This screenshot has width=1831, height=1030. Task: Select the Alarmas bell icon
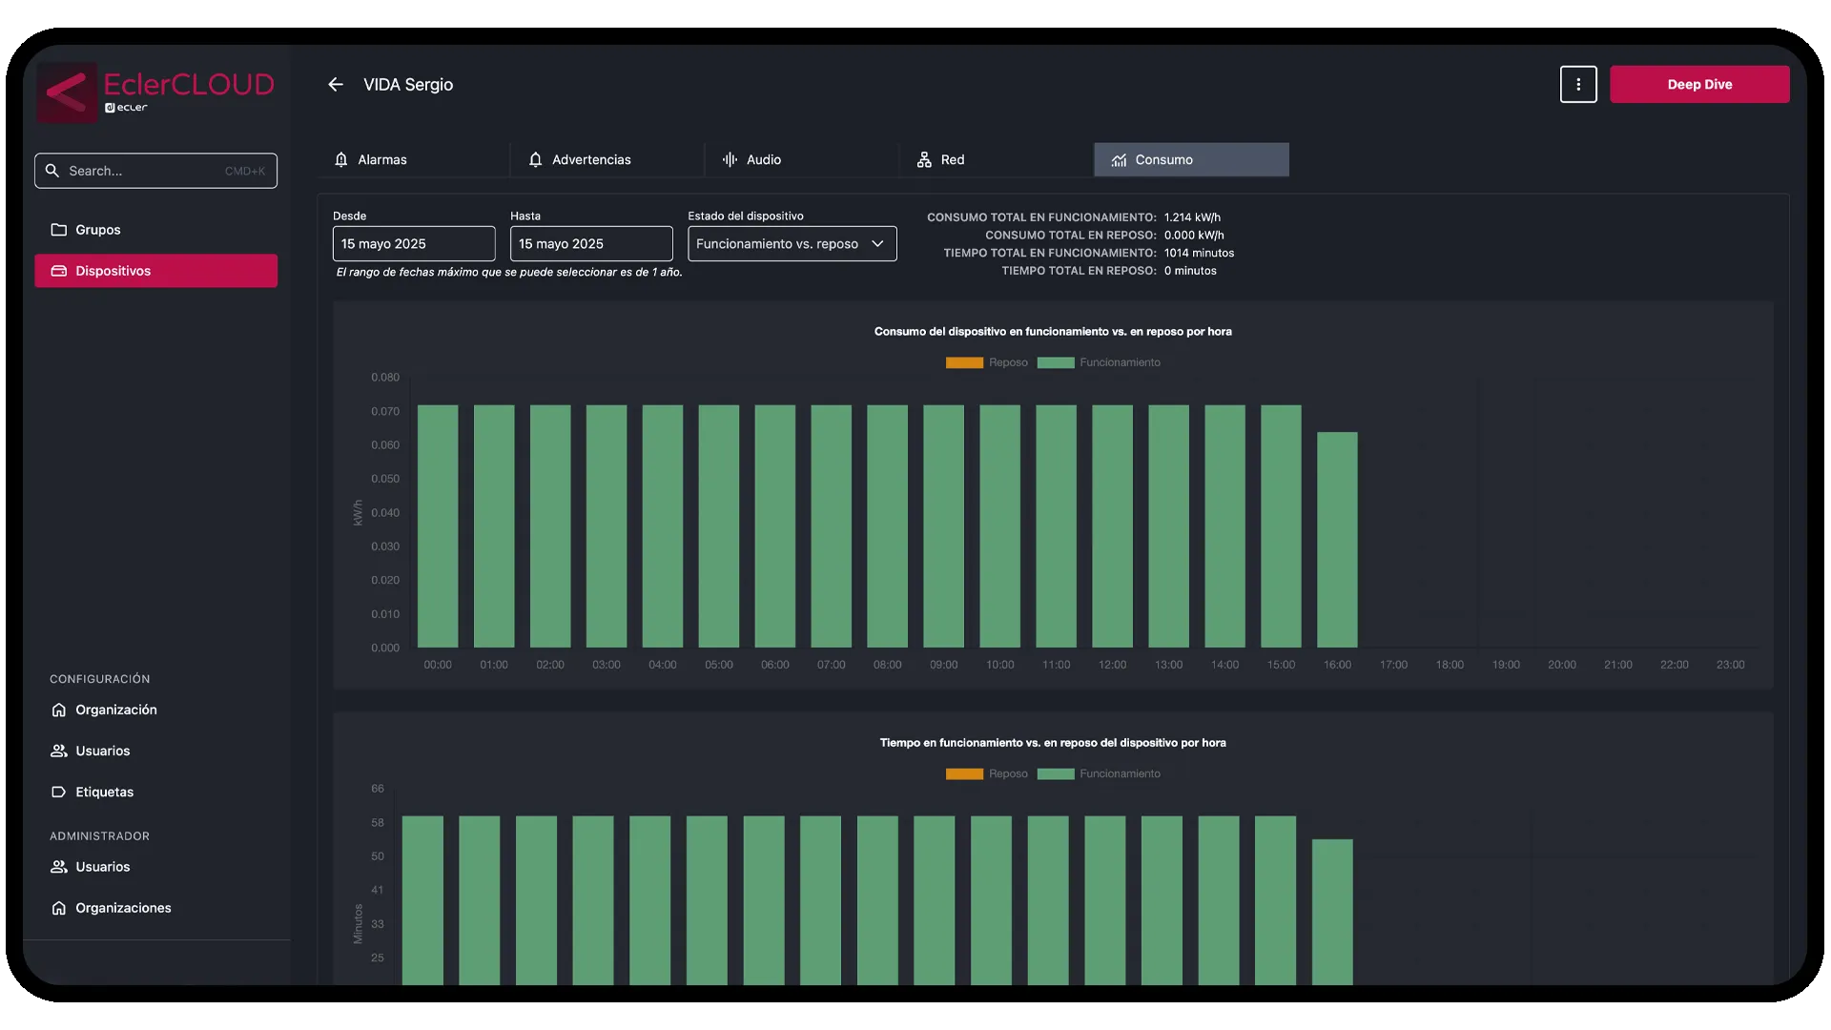coord(341,159)
